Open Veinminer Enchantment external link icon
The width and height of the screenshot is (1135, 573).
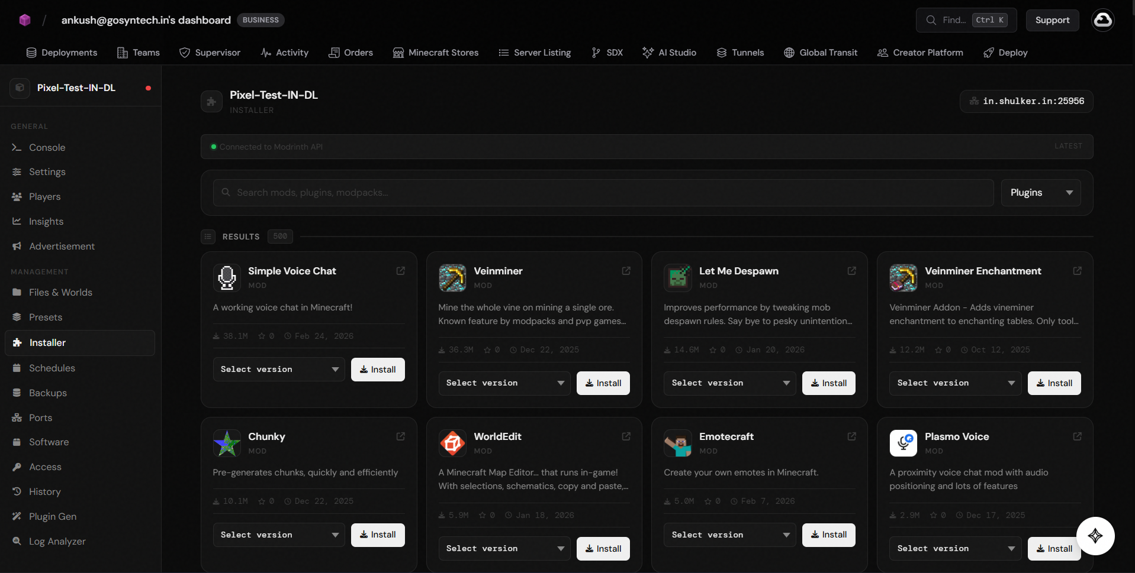pos(1078,271)
